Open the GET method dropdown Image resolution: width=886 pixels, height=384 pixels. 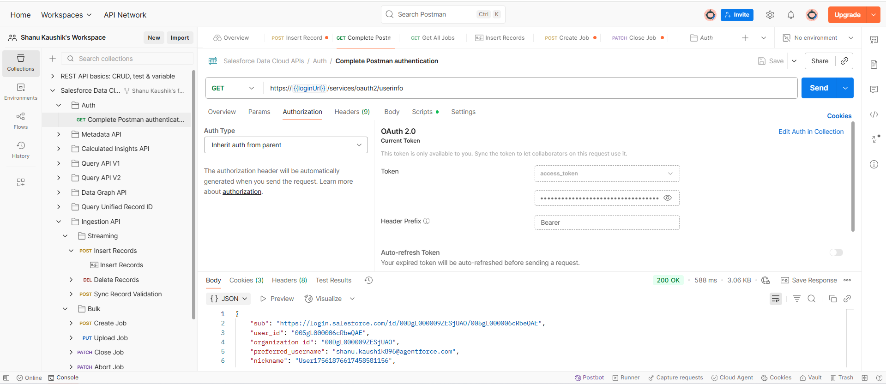click(233, 88)
